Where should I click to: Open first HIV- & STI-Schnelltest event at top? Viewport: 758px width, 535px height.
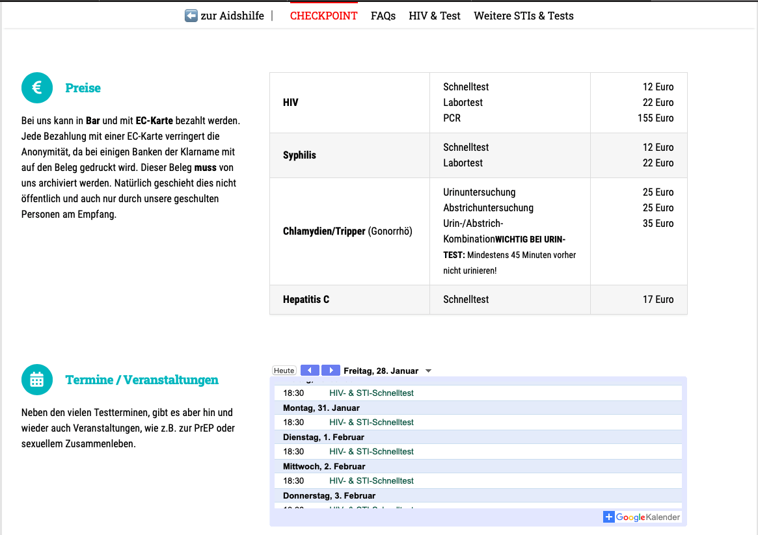click(x=372, y=393)
